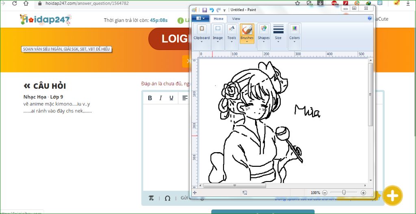416x214 pixels.
Task: Click the right scroll arrow in Paint
Action: 365,185
